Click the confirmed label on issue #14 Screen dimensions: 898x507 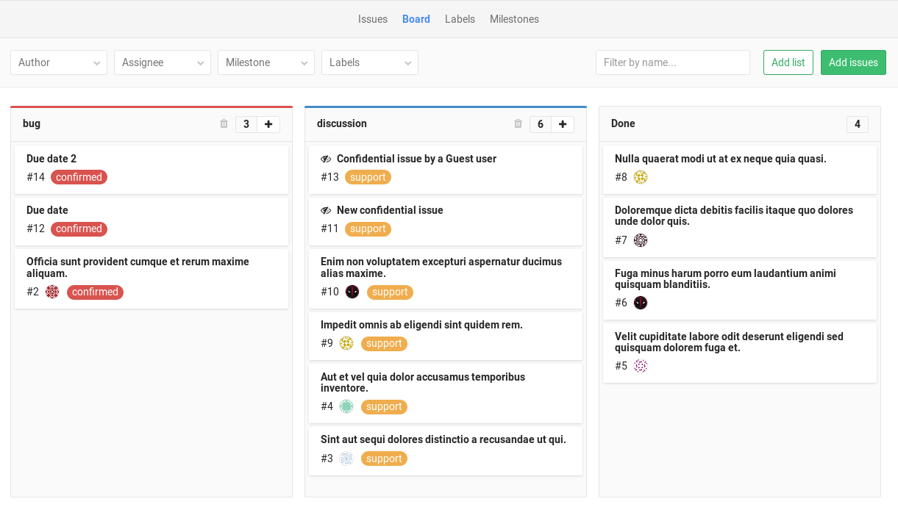pyautogui.click(x=79, y=177)
